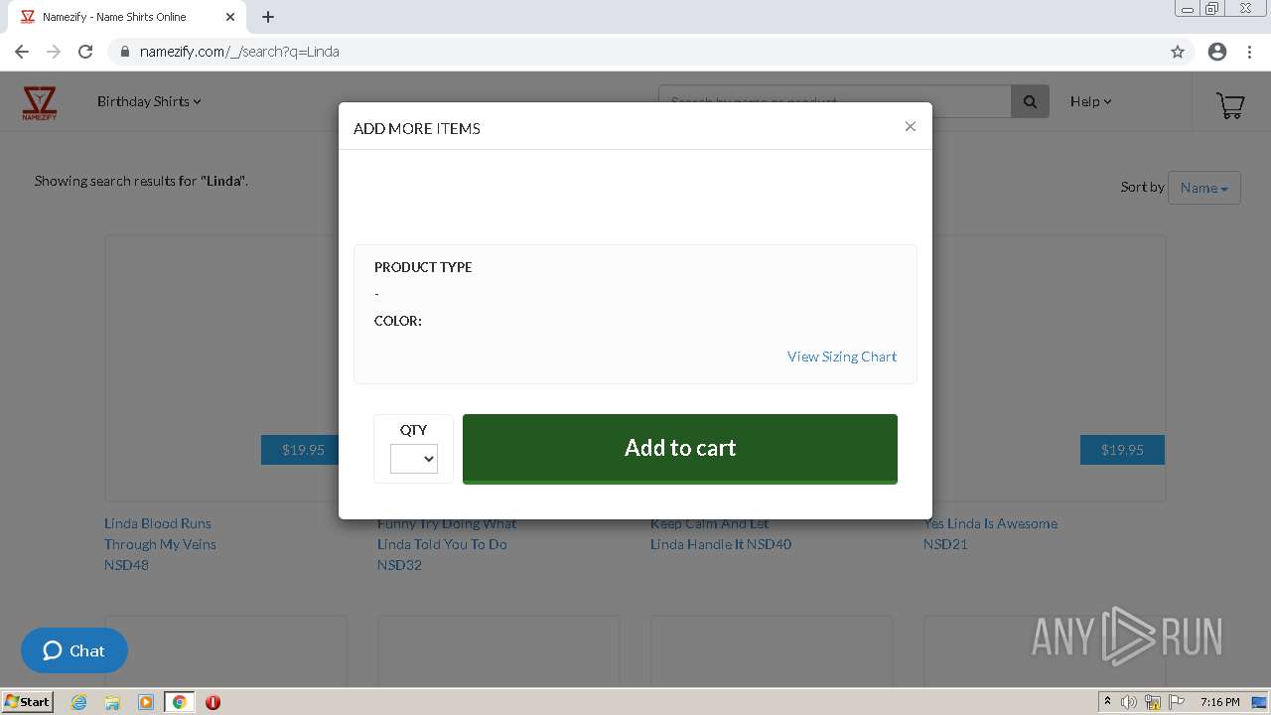Click the Namezify logo icon
Screen dimensions: 1271x715
pos(40,102)
